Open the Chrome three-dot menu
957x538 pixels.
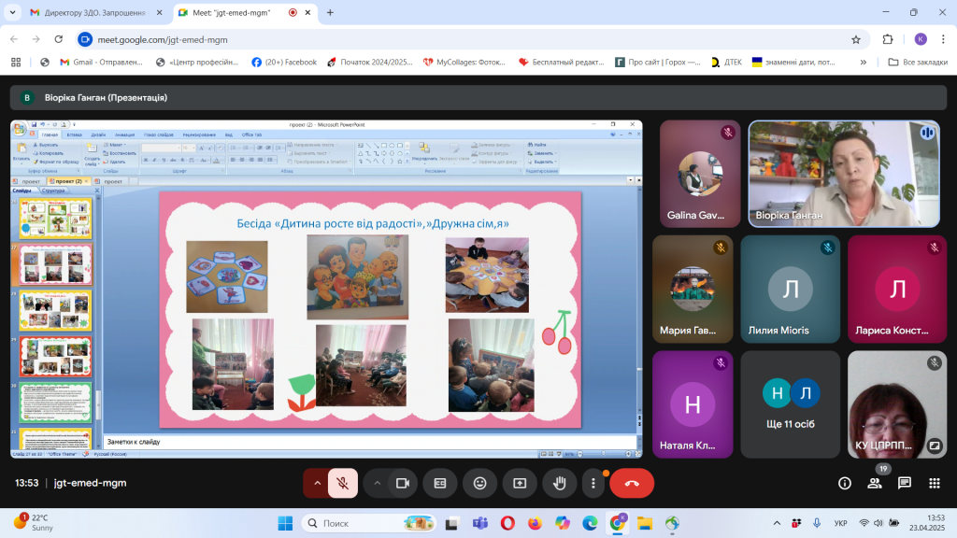pyautogui.click(x=943, y=39)
